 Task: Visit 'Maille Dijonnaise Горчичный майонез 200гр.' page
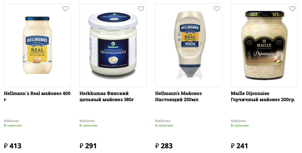(x=263, y=96)
